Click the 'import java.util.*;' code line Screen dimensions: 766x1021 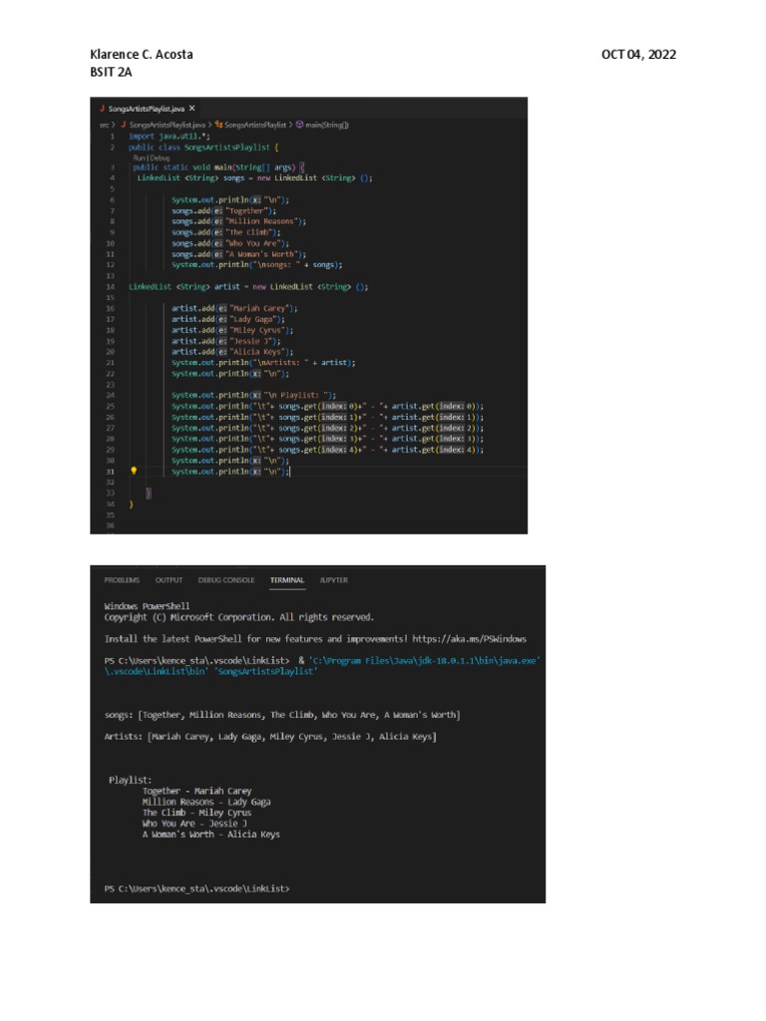click(x=170, y=137)
